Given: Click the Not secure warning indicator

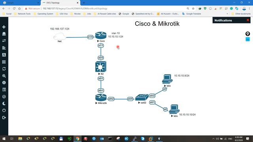Looking at the screenshot, I should pyautogui.click(x=32, y=9).
